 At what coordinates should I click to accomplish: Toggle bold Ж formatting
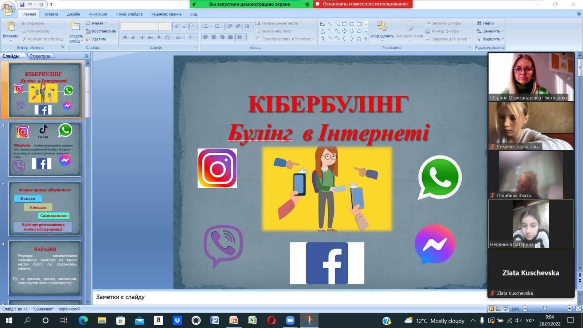tap(125, 37)
